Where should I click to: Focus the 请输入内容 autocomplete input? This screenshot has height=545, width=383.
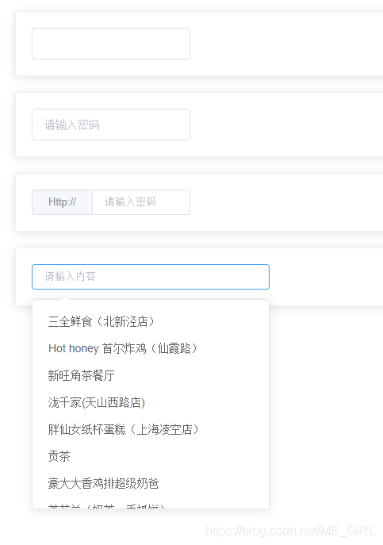click(151, 277)
